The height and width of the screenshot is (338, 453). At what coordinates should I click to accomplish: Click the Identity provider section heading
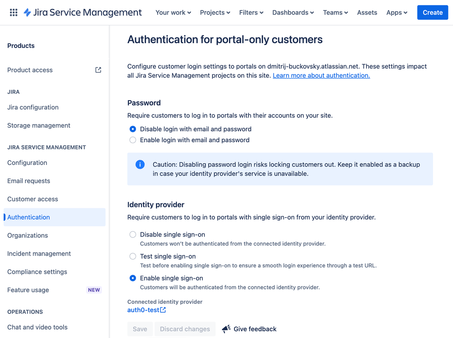click(x=156, y=204)
